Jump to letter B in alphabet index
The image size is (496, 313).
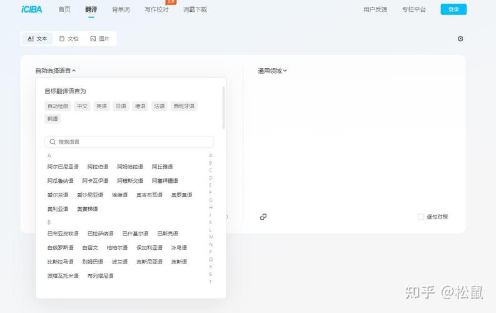210,163
